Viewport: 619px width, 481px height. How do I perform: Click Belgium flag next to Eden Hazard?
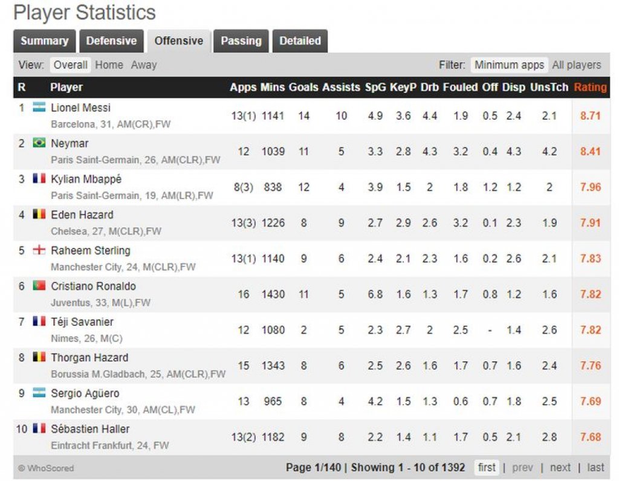click(39, 214)
